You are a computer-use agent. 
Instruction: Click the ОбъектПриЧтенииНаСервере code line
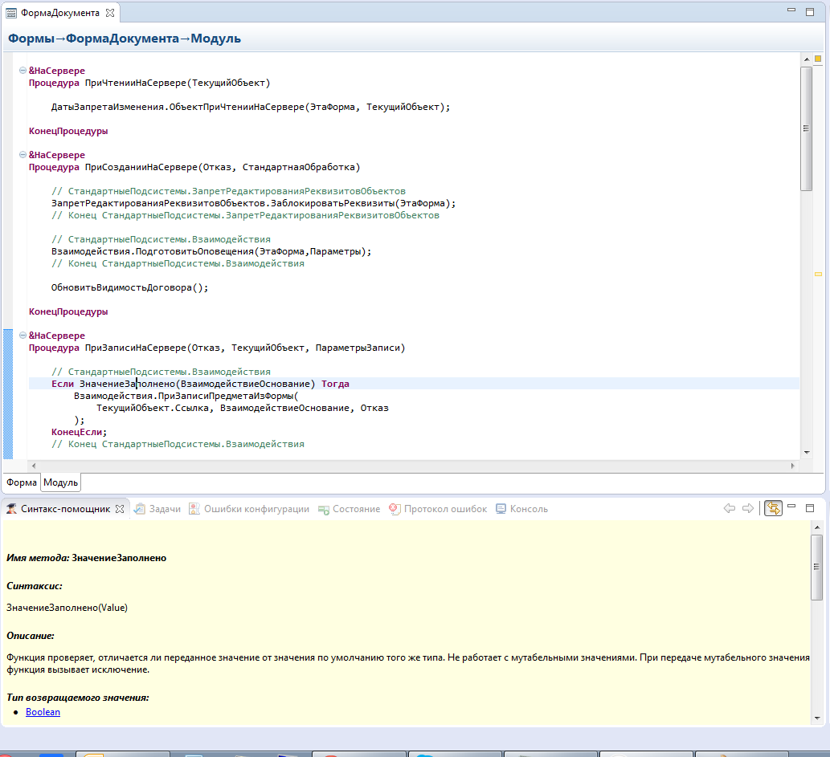(251, 107)
